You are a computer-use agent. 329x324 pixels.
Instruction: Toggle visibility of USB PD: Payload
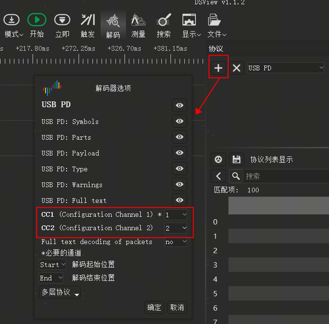pos(180,153)
